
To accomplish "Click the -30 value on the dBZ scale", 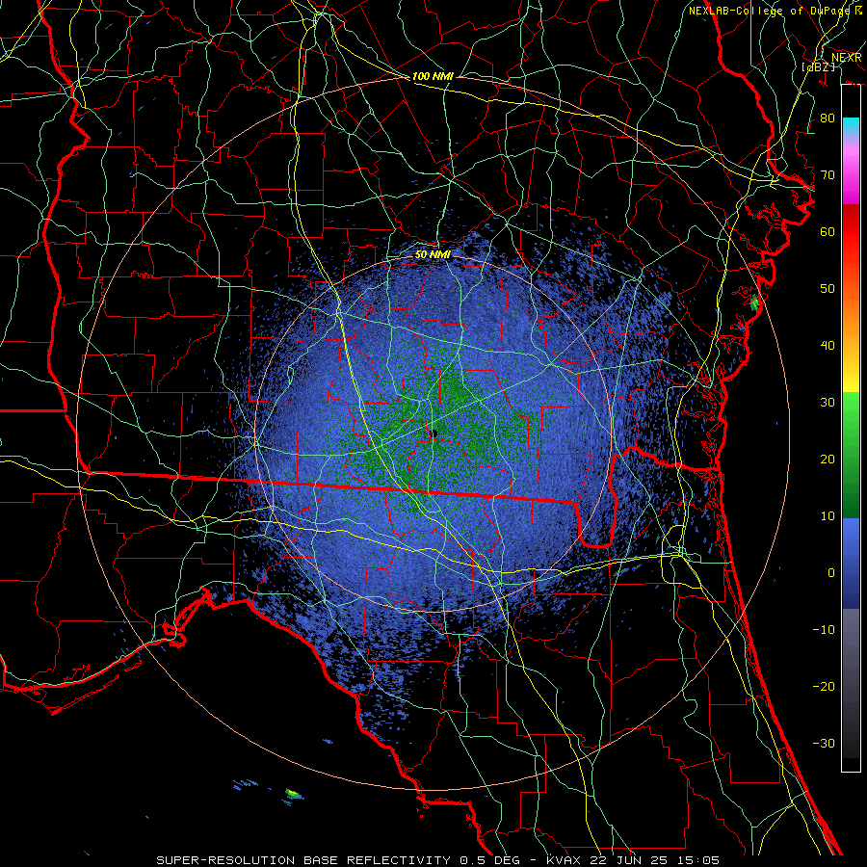I will point(824,743).
